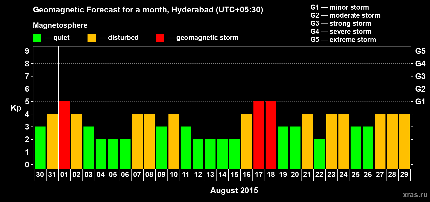Click date label 23 on the axis

(331, 174)
